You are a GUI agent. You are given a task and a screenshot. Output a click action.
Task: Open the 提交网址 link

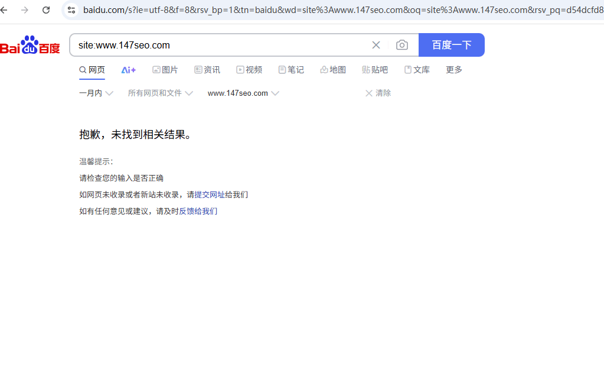[210, 195]
